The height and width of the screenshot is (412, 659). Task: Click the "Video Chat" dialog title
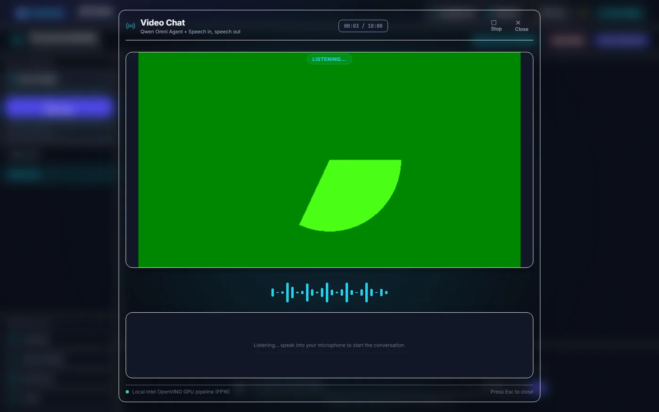tap(162, 23)
